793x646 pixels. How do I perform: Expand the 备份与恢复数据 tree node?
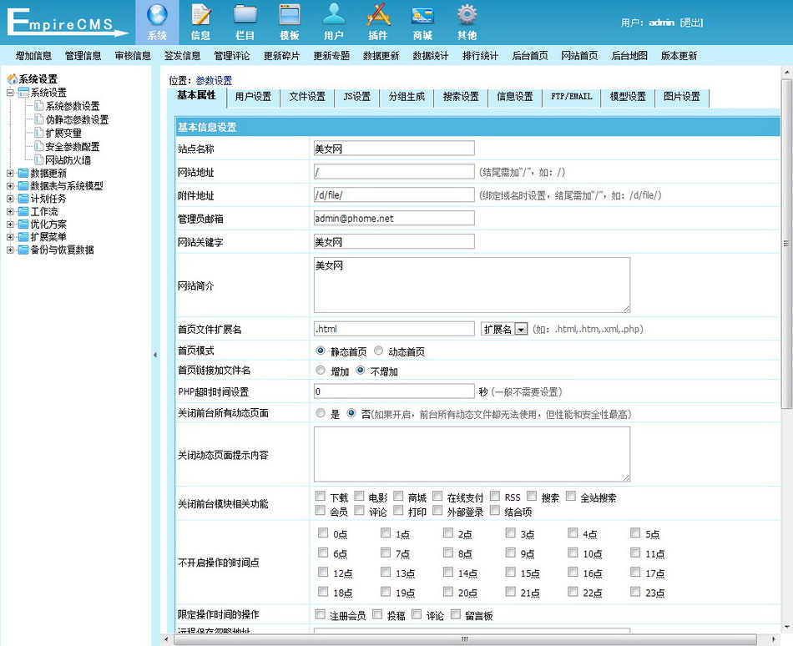(x=10, y=250)
